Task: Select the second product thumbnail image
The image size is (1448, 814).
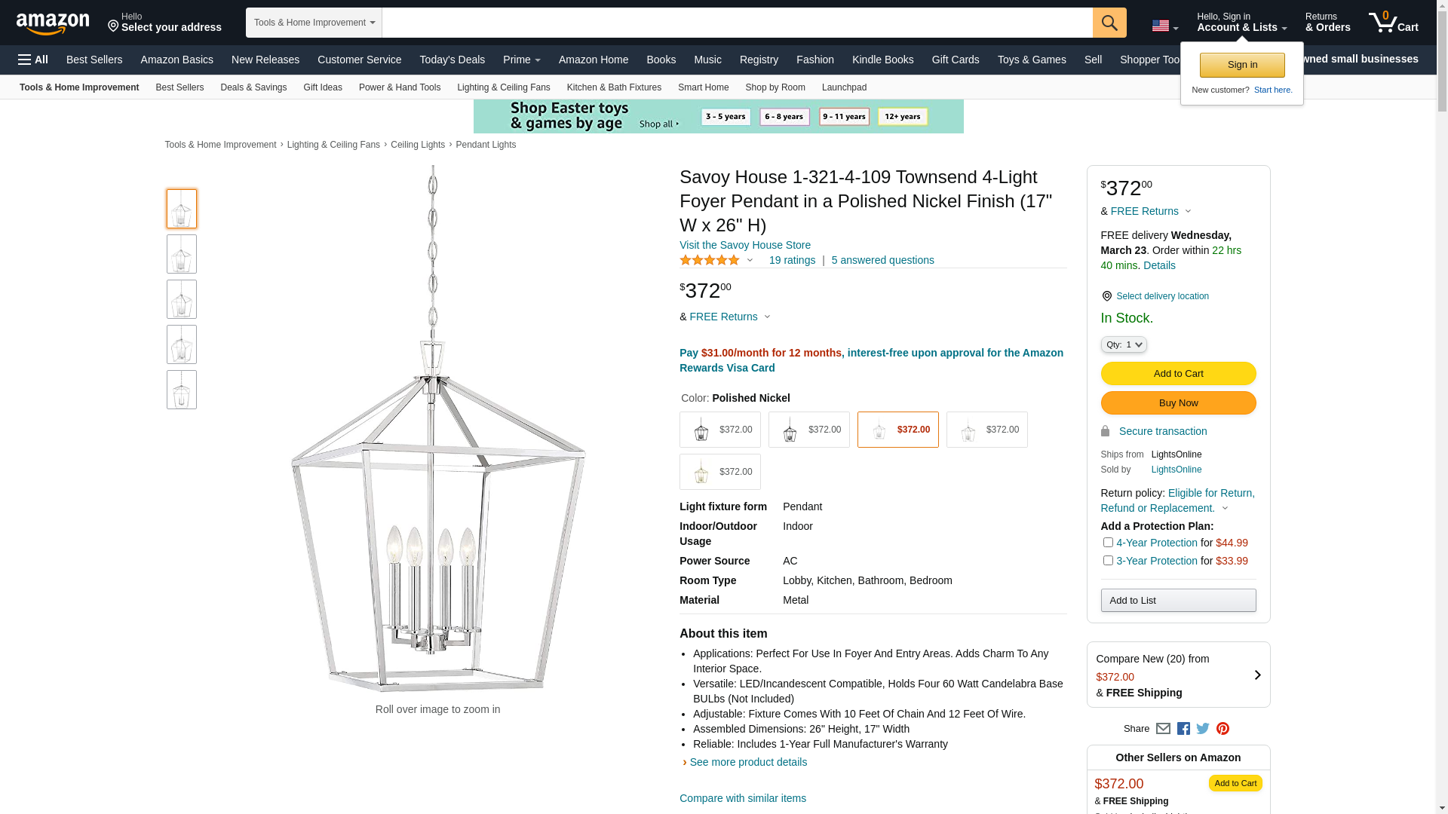Action: tap(182, 254)
